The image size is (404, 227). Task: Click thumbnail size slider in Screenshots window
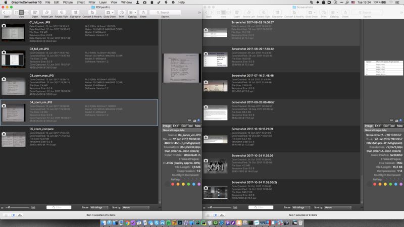pyautogui.click(x=220, y=207)
